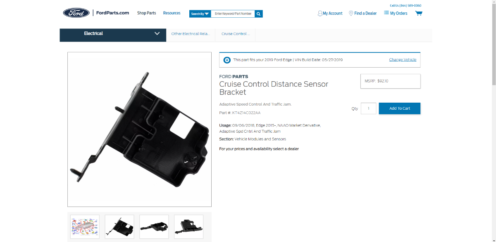This screenshot has height=242, width=496.
Task: Click Change Vehicle link
Action: [x=403, y=60]
